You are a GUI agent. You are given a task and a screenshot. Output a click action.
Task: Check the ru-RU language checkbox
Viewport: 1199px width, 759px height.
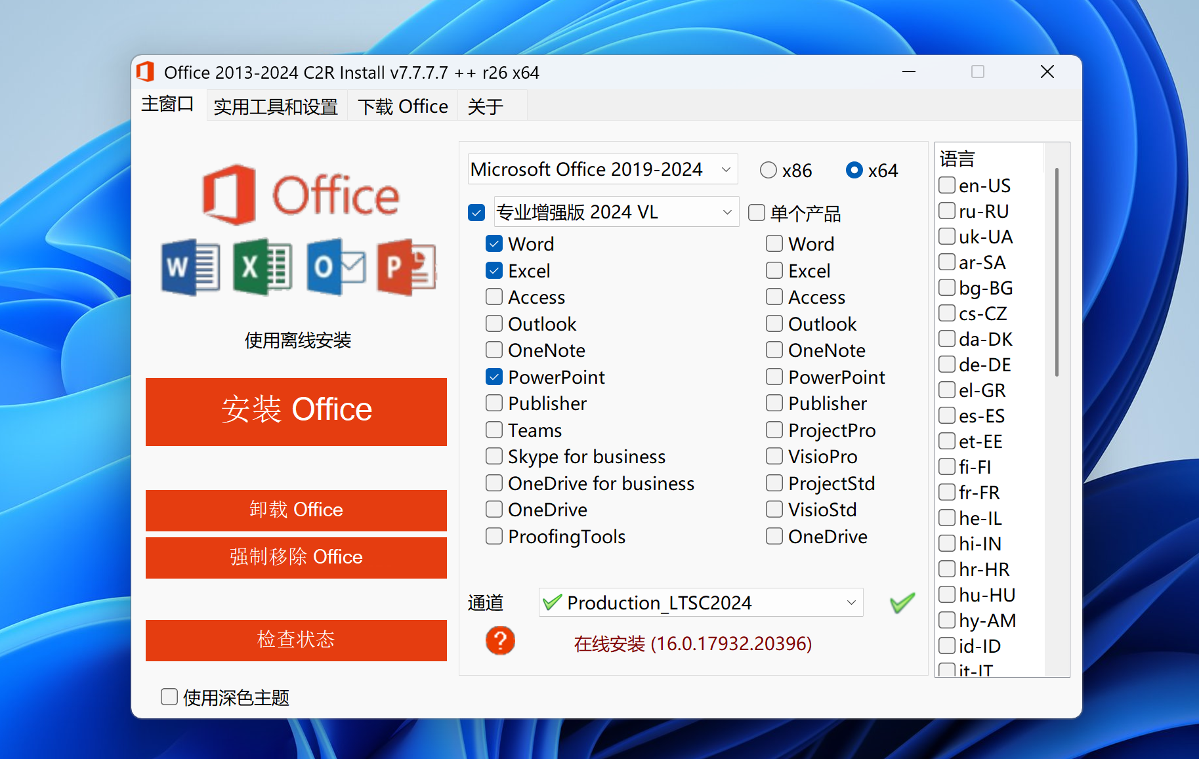[947, 211]
